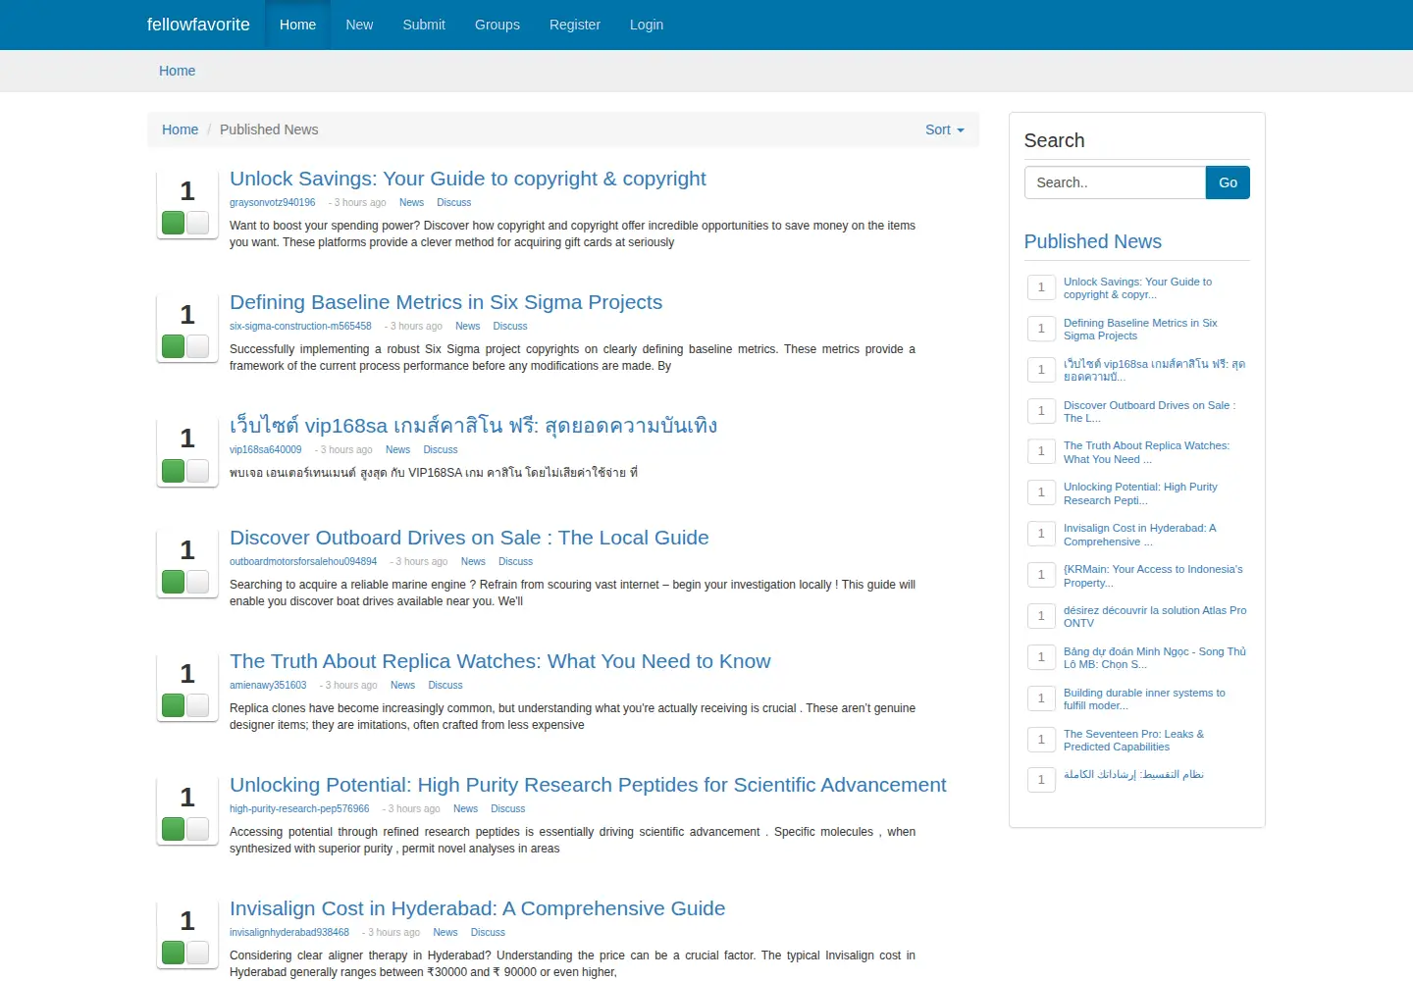
Task: Click vote count beside sidebar Unlocking Potential link
Action: (x=1041, y=492)
